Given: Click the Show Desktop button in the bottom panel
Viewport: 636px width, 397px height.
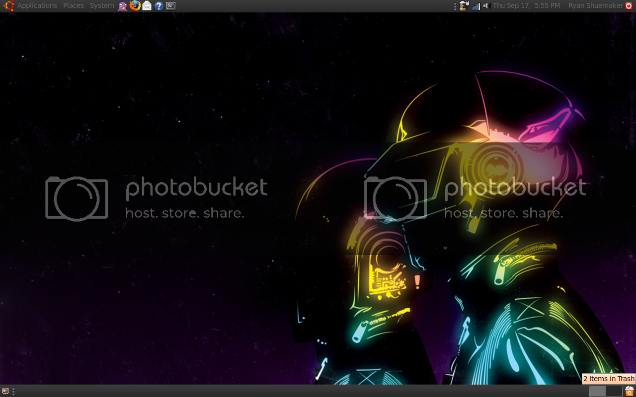Looking at the screenshot, I should point(5,391).
